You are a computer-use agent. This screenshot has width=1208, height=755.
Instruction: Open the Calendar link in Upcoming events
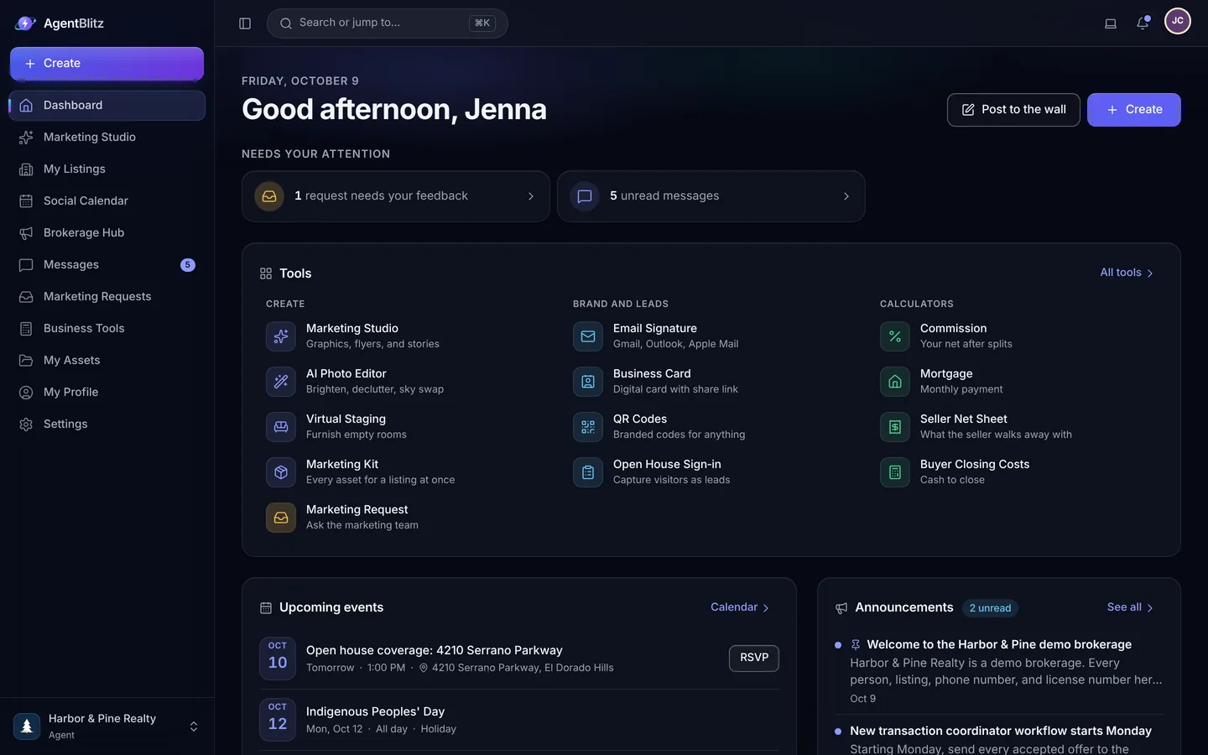pyautogui.click(x=740, y=607)
